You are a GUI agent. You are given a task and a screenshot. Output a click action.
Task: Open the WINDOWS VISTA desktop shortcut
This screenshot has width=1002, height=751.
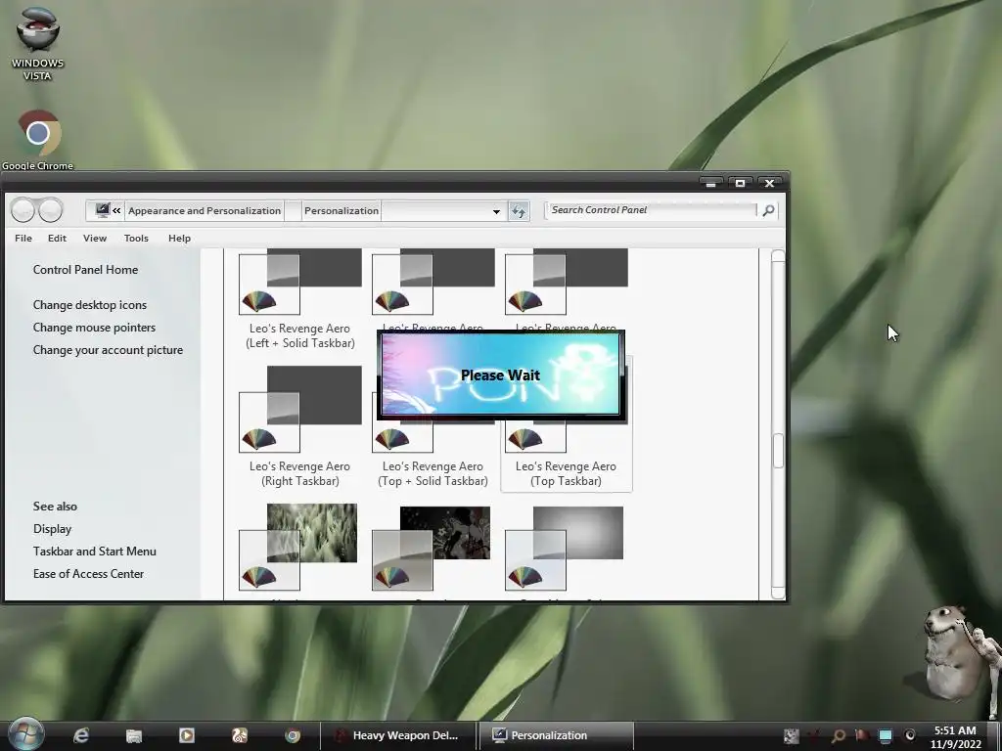click(38, 43)
